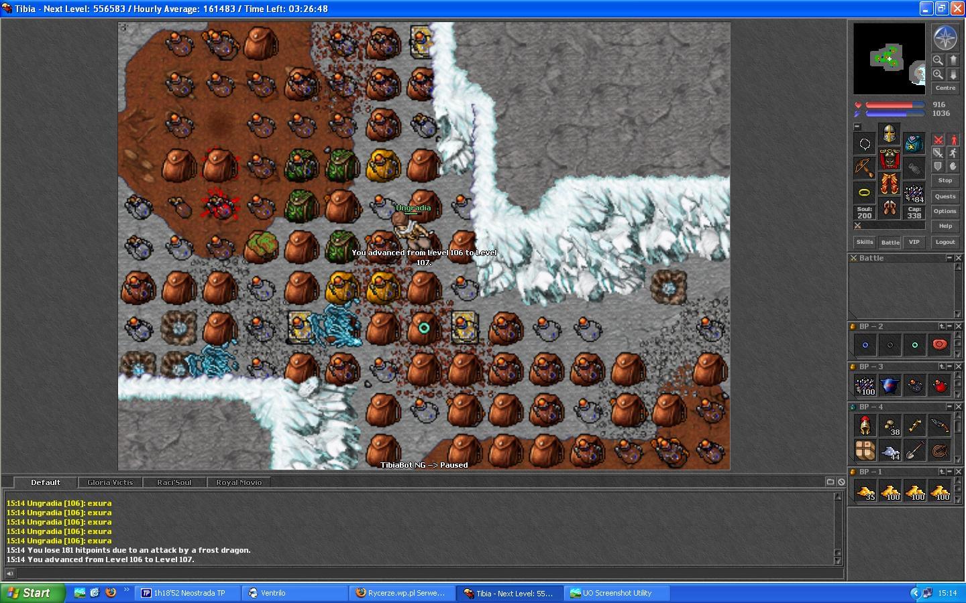Open the equipped blue backpack
The image size is (966, 603).
tap(914, 143)
